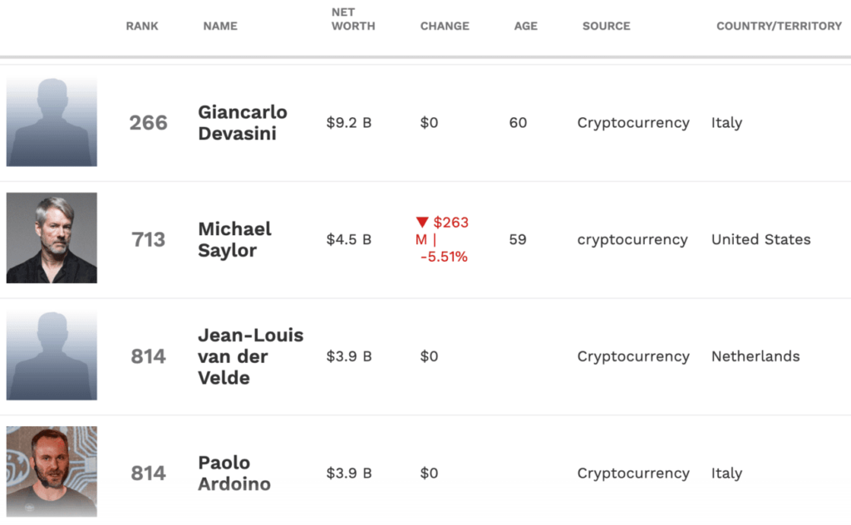
Task: Click the NET WORTH column header
Action: (x=353, y=19)
